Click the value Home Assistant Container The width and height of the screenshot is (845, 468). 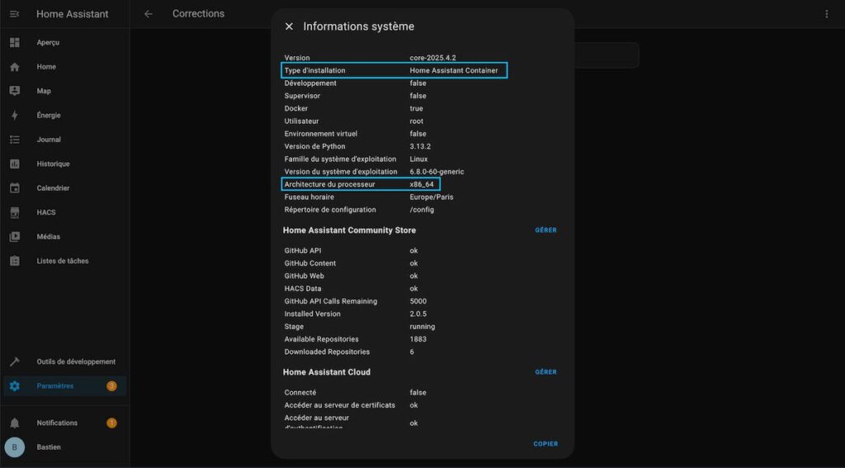pos(454,71)
